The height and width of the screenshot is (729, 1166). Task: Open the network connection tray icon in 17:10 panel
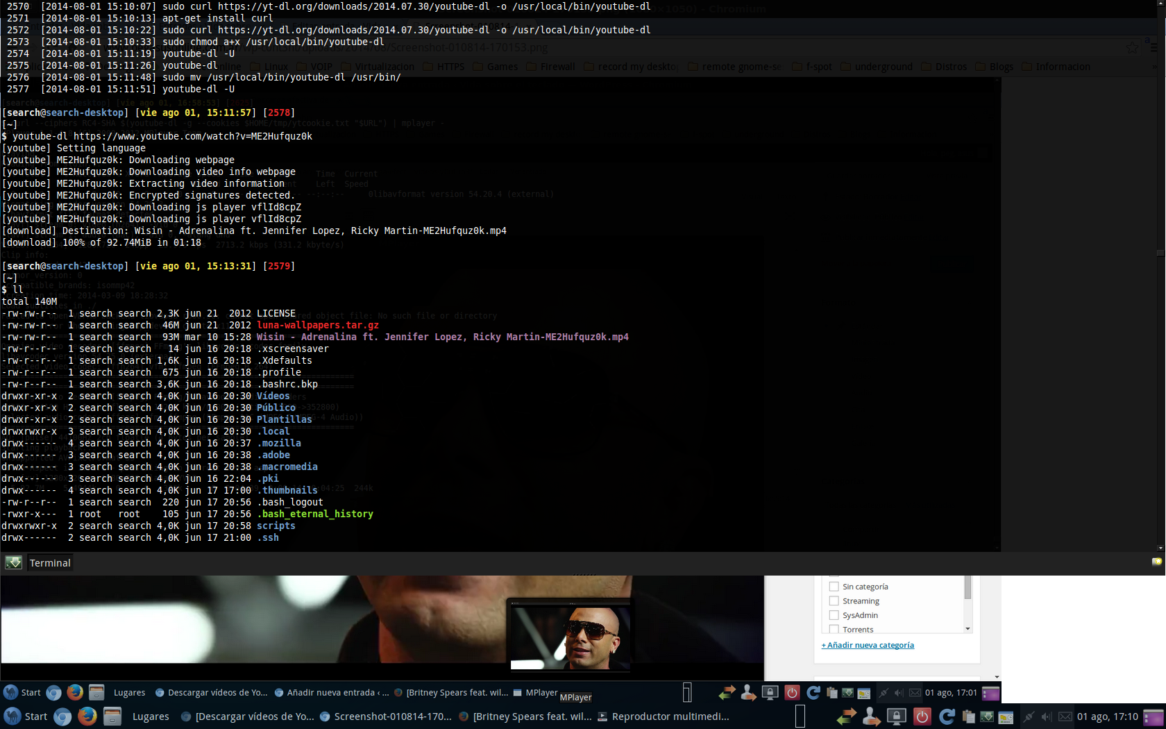(1029, 717)
